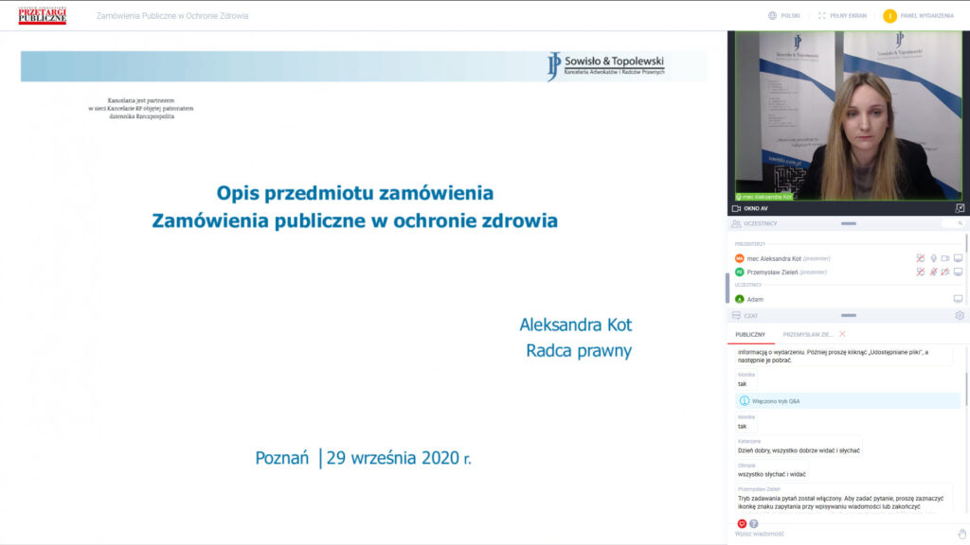Click Aleksandra Kot's camera icon

[x=945, y=258]
